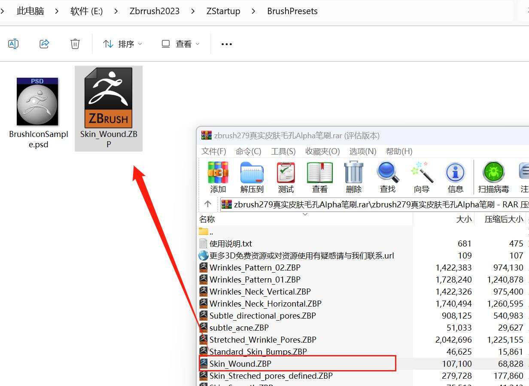Click the Explorer rename icon
This screenshot has width=529, height=386.
13,44
